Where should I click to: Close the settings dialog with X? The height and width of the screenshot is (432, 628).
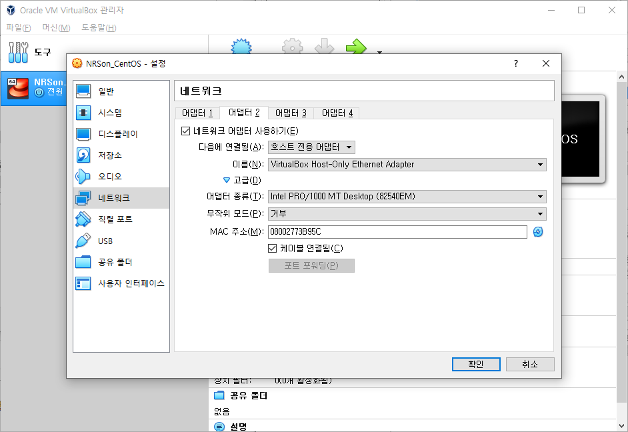[x=546, y=63]
